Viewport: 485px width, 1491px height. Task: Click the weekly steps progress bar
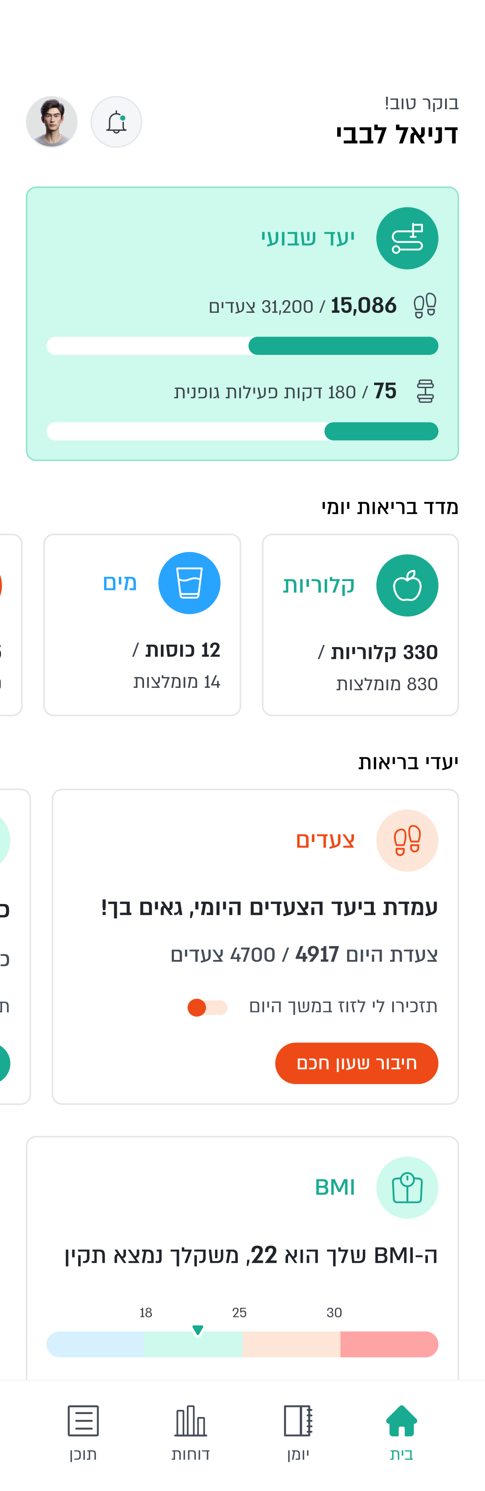242,346
